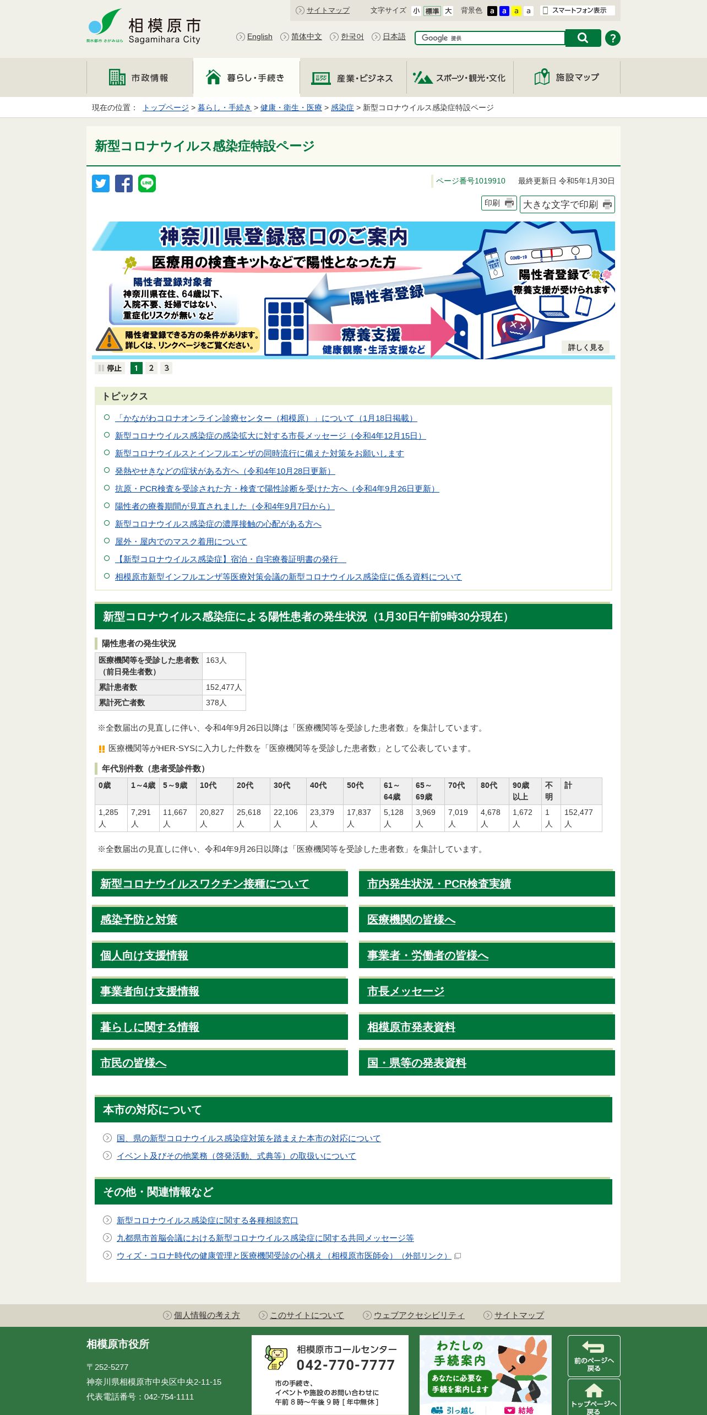
Task: Click 相模原市コールセンター banner
Action: coord(330,1375)
